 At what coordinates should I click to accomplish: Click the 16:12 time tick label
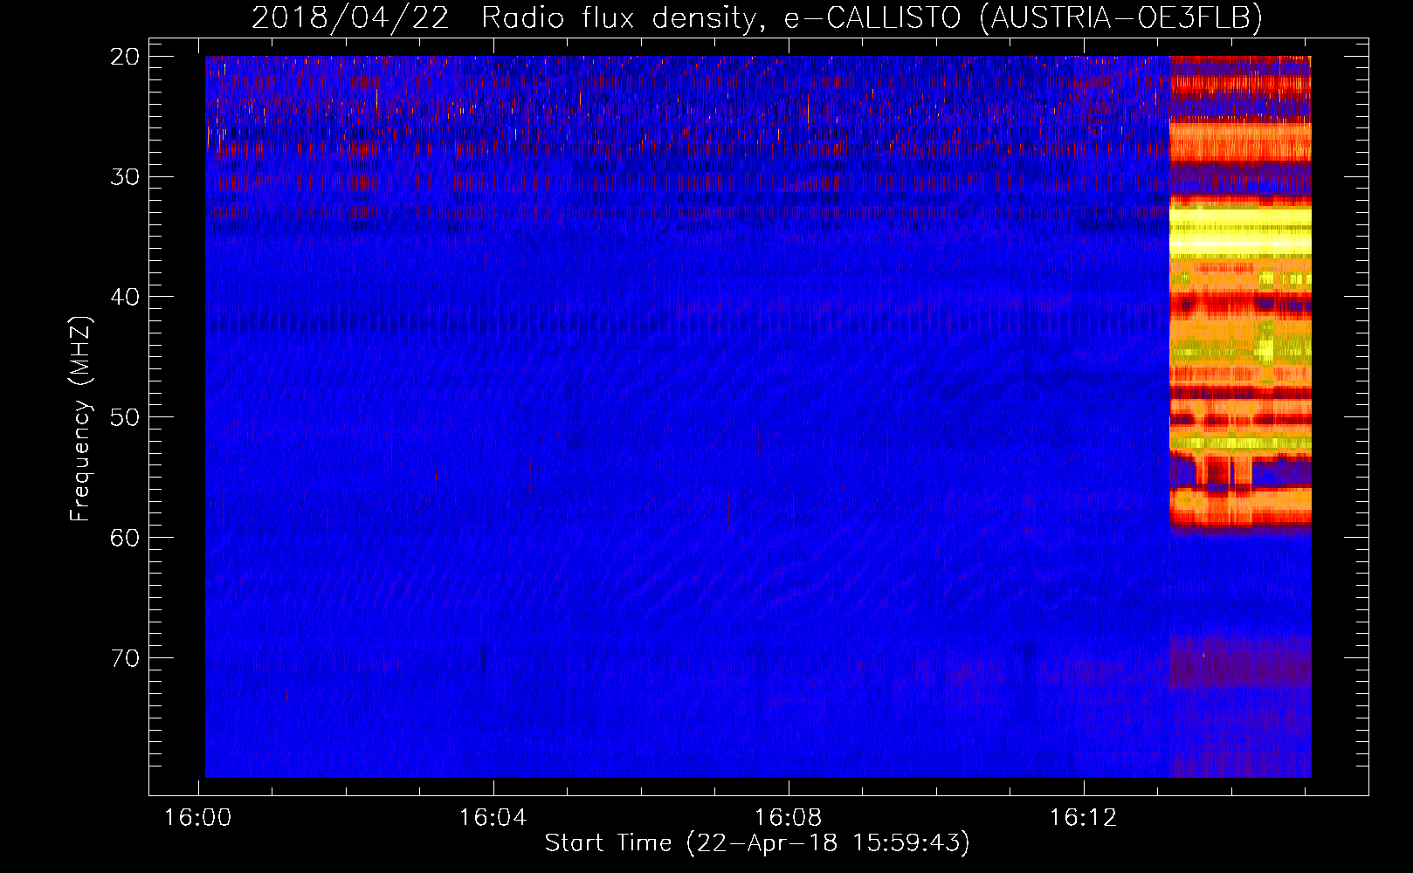coord(1083,818)
